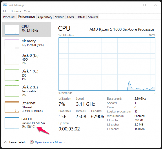Click the L3 cache 16.0 MB value
162x149 pixels.
click(140, 129)
